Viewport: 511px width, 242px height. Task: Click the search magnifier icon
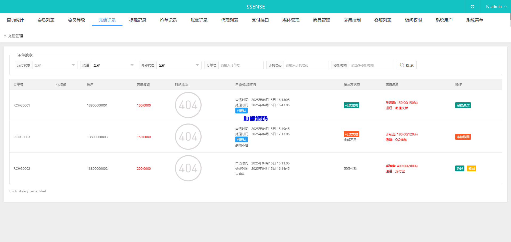pos(402,65)
